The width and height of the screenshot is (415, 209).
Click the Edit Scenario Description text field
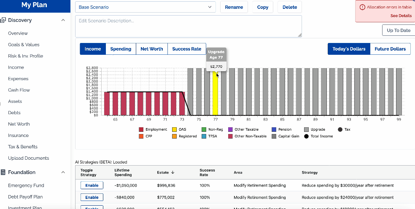[x=188, y=26]
